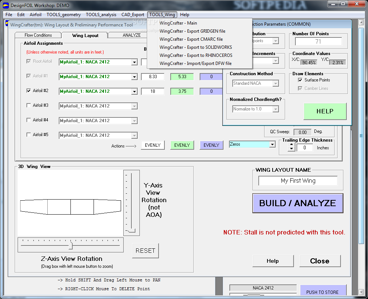
Task: Open the Airfoil #3 selection dropdown
Action: click(134, 106)
